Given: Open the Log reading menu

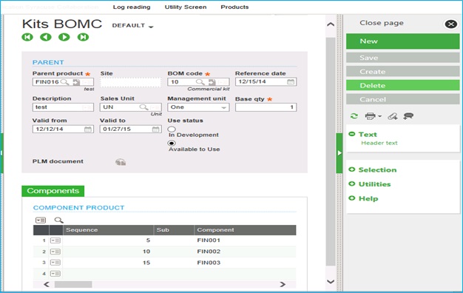Looking at the screenshot, I should point(132,7).
